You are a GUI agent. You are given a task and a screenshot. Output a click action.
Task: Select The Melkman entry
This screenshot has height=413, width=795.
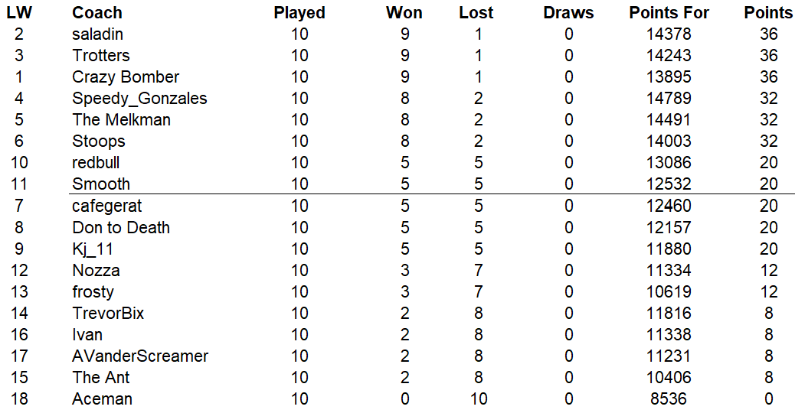tap(121, 120)
